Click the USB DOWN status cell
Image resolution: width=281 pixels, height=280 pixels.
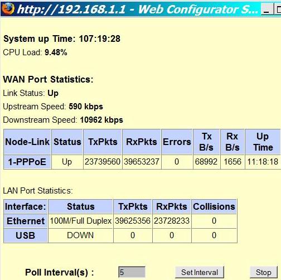pyautogui.click(x=81, y=235)
